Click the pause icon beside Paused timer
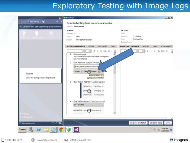Viewport: 190px width, 143px height. (x=20, y=123)
